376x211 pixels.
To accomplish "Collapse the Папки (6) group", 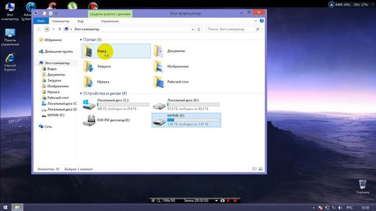I will (x=81, y=40).
